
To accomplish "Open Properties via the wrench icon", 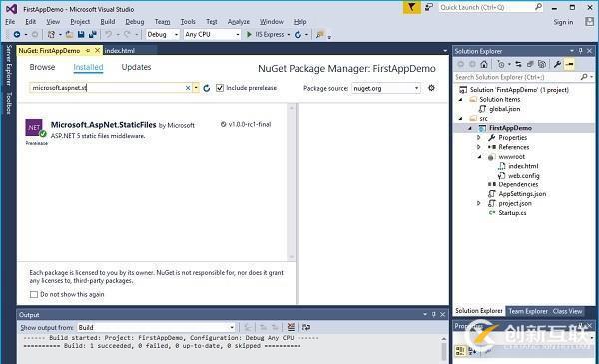I will 557,64.
